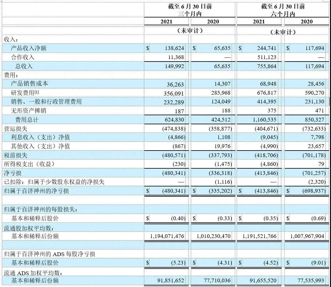This screenshot has width=331, height=287.
Task: Select the 其他收入（支出）净值 label
Action: pos(40,146)
